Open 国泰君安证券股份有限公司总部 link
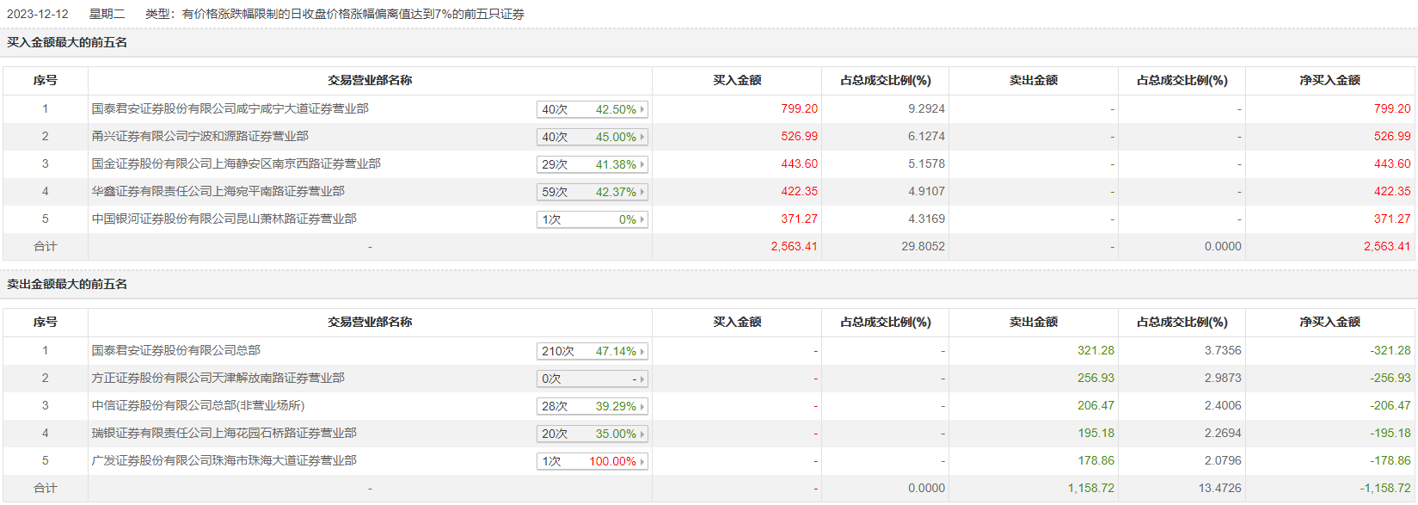1418x505 pixels. point(176,350)
